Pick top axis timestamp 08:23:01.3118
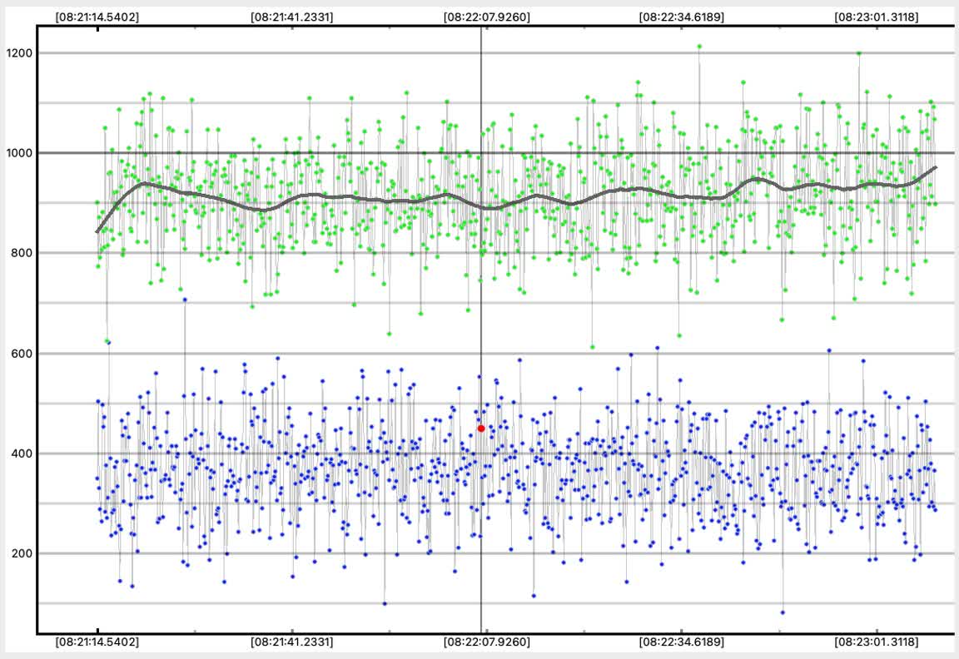This screenshot has width=959, height=659. coord(877,16)
